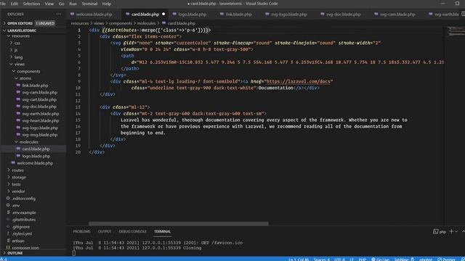Click the tabnine status bar icon
Image resolution: width=465 pixels, height=261 pixels.
412,260
